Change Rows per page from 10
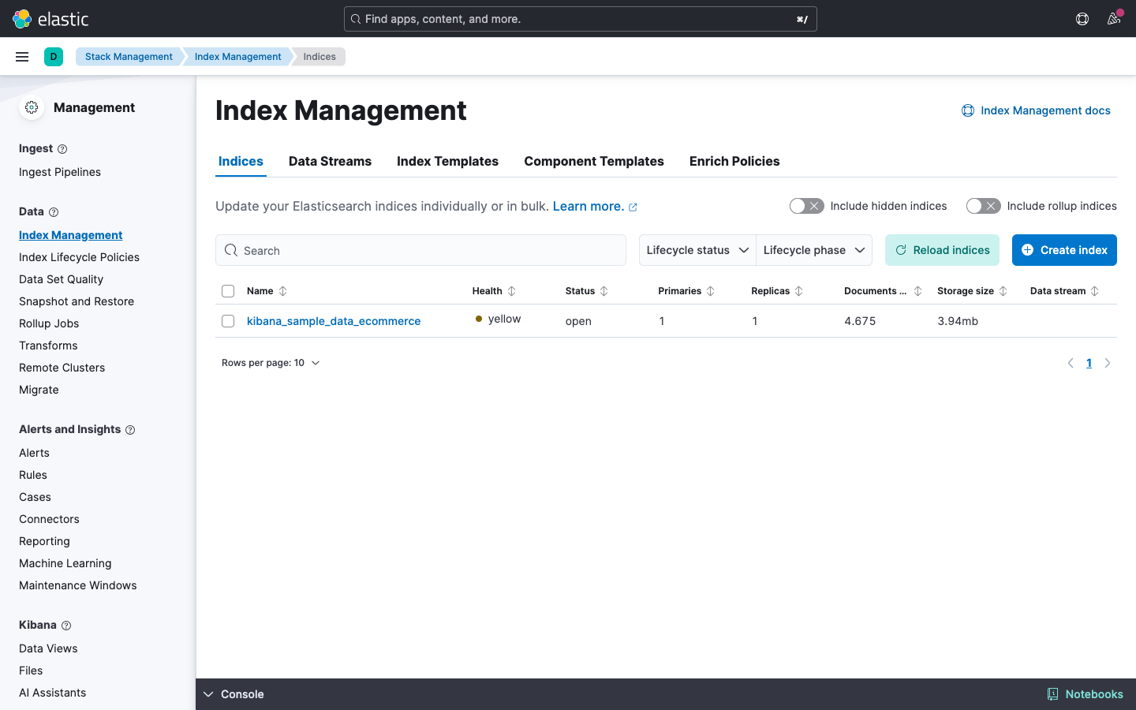1136x710 pixels. [x=271, y=362]
